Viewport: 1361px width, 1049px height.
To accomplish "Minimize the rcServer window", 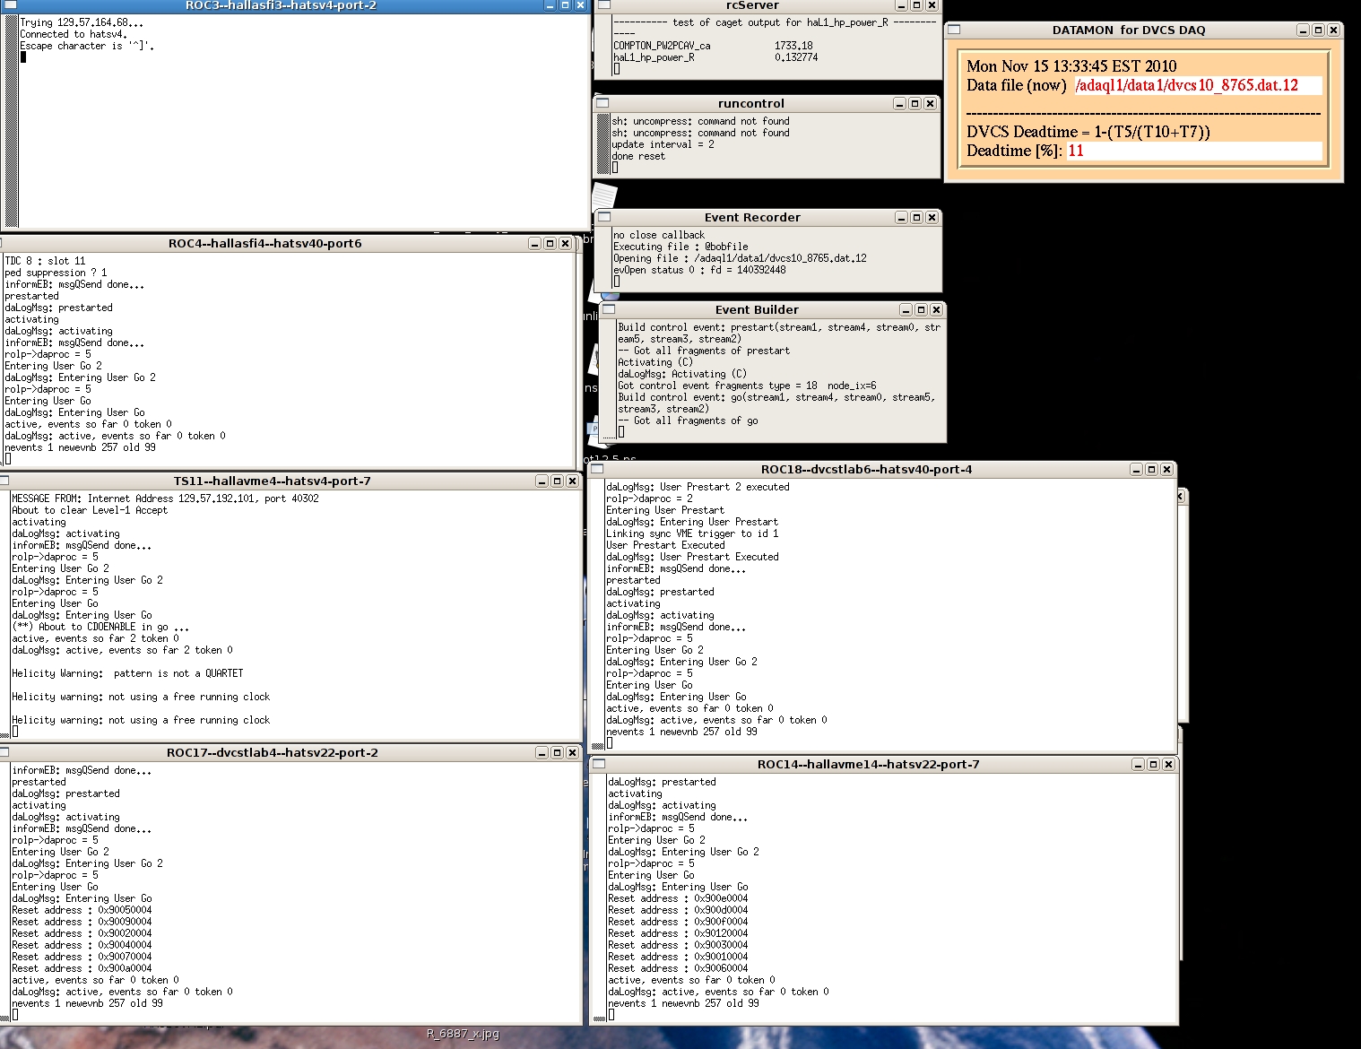I will click(x=901, y=4).
